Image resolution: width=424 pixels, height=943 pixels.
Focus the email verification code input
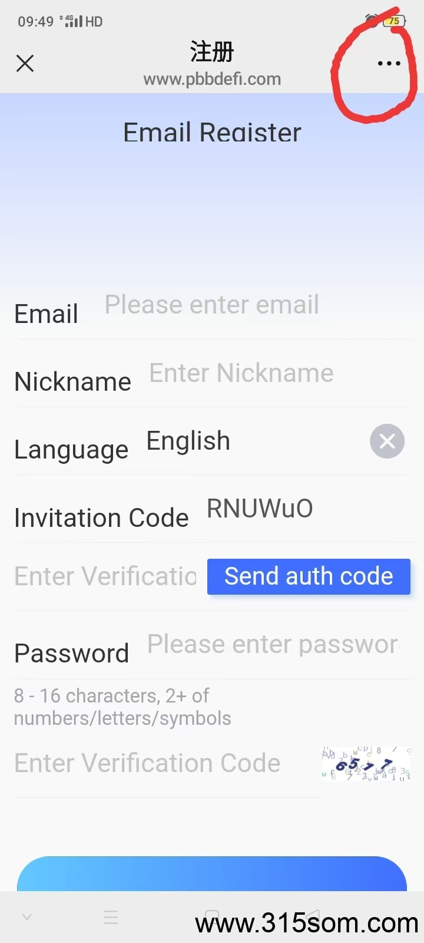106,576
